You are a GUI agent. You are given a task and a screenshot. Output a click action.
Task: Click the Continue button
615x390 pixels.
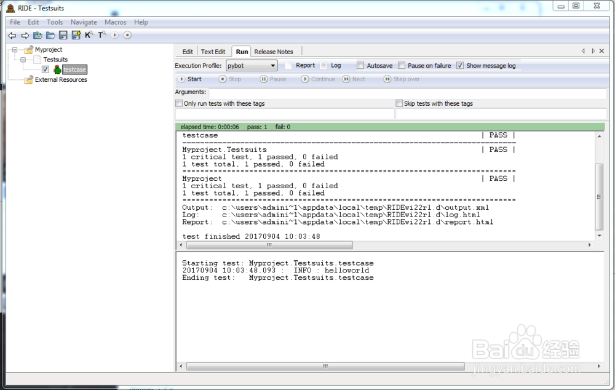pos(318,79)
